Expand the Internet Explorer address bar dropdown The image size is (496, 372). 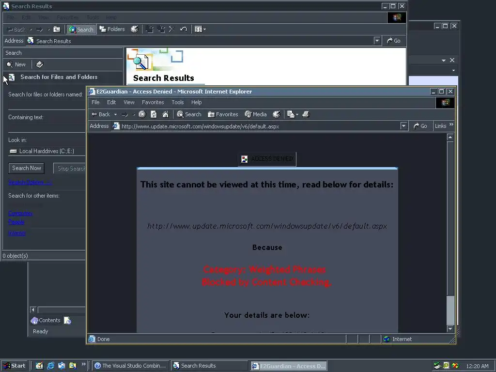click(x=403, y=126)
